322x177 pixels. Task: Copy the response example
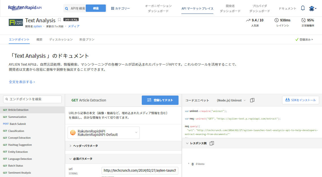pos(212,143)
